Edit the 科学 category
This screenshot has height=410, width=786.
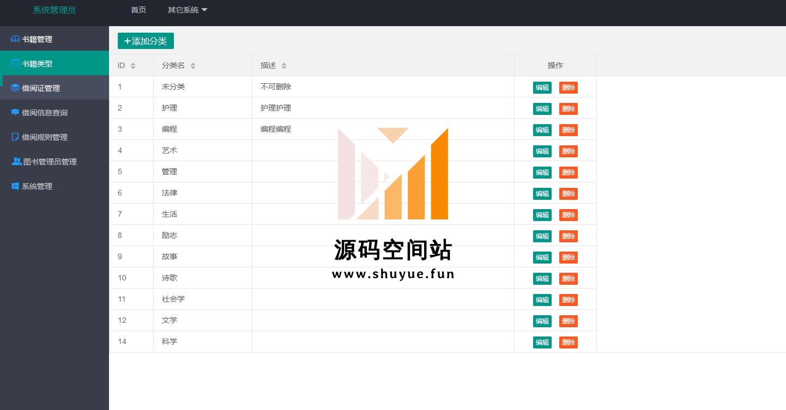coord(542,342)
